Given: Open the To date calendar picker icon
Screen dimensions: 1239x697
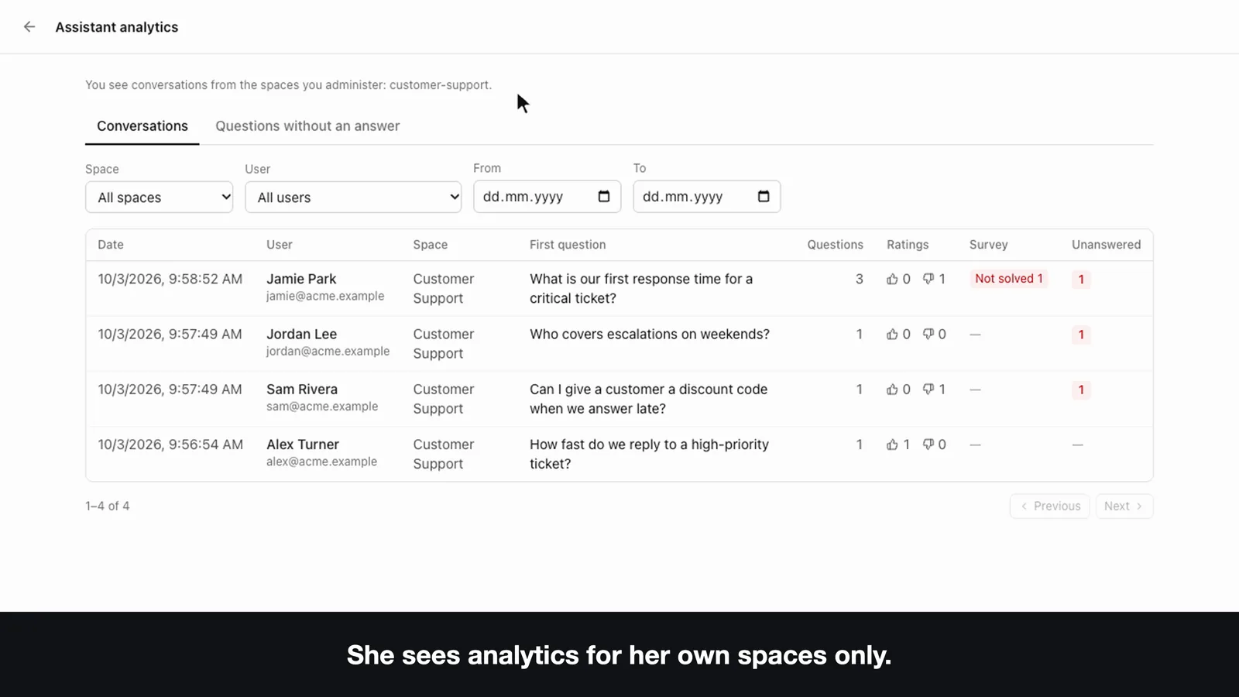Looking at the screenshot, I should pyautogui.click(x=764, y=197).
